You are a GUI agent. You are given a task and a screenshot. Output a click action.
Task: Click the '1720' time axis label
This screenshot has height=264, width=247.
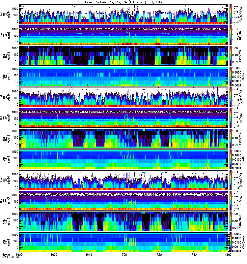158,254
